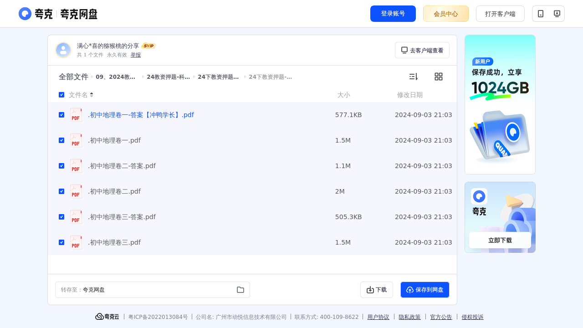Image resolution: width=583 pixels, height=328 pixels.
Task: Click PDF icon of .初中地理卷三-答案.pdf
Action: (x=76, y=217)
